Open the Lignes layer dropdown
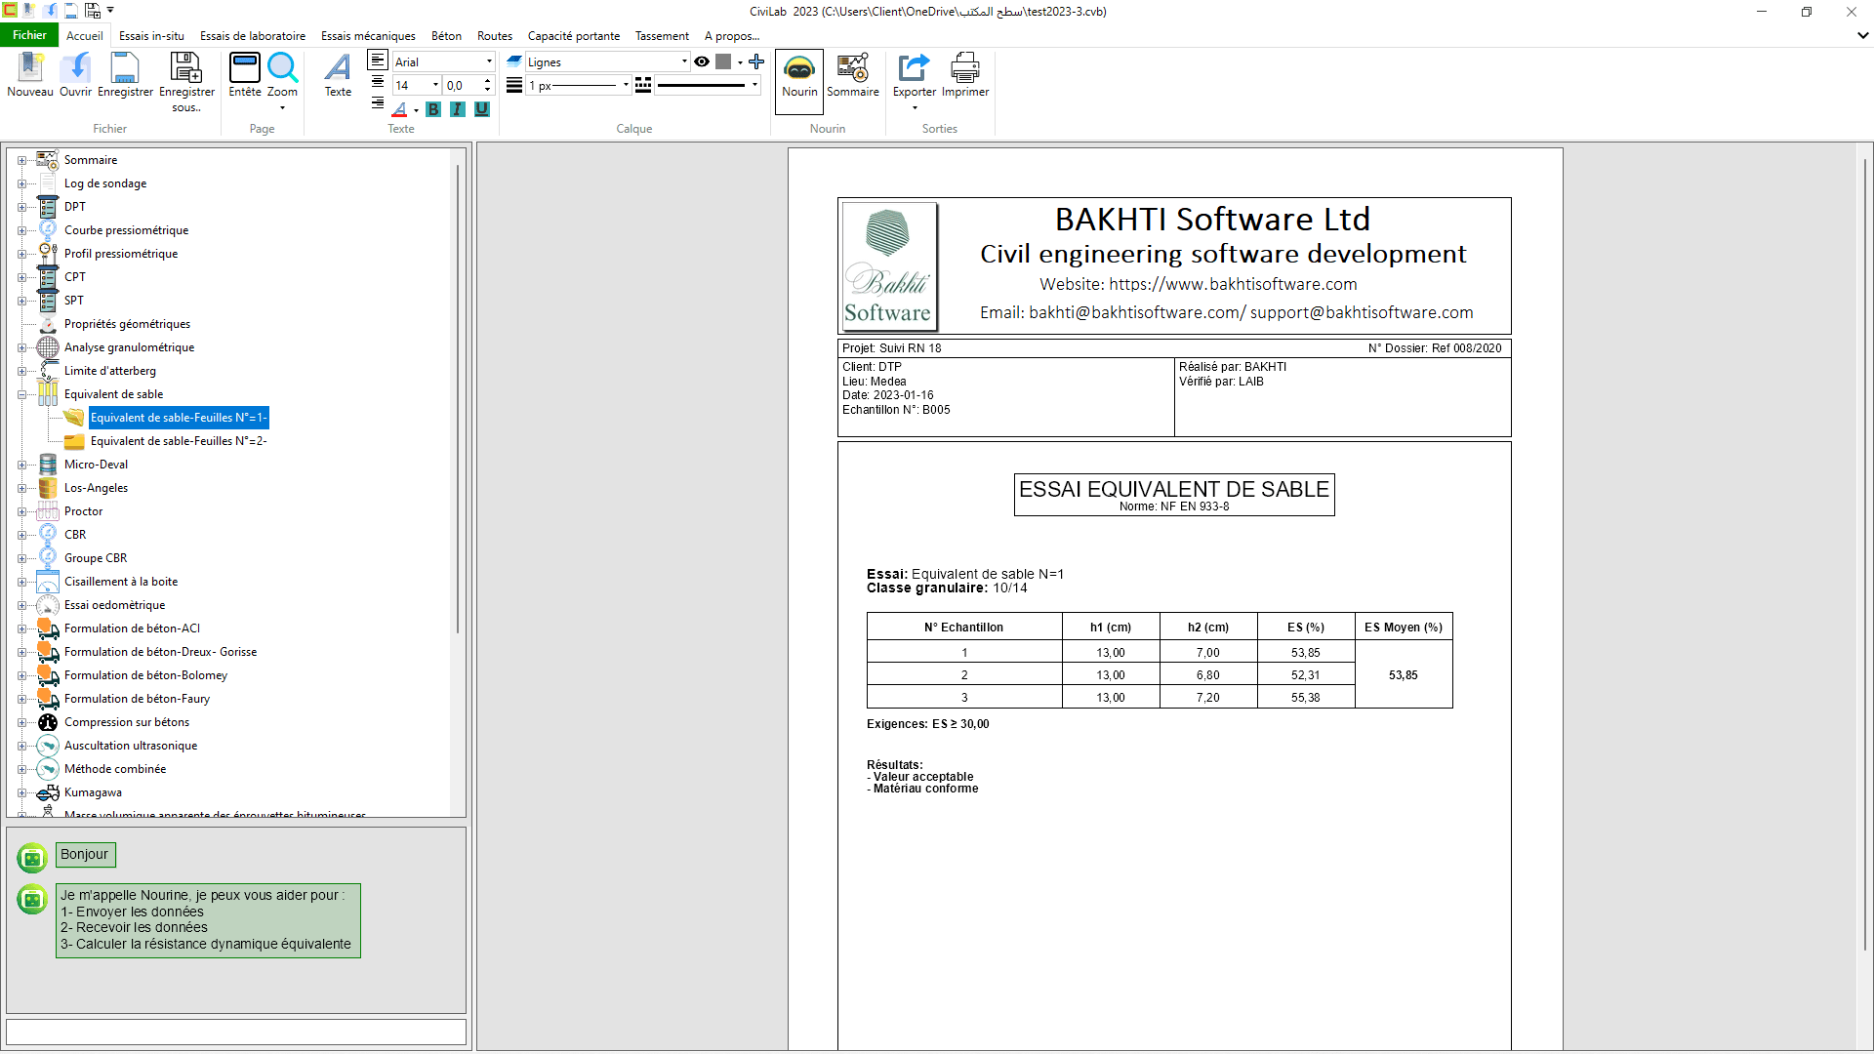The image size is (1874, 1054). (x=684, y=61)
